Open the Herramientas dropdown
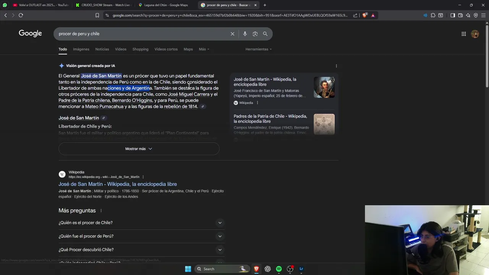Viewport: 489px width, 275px height. click(259, 49)
